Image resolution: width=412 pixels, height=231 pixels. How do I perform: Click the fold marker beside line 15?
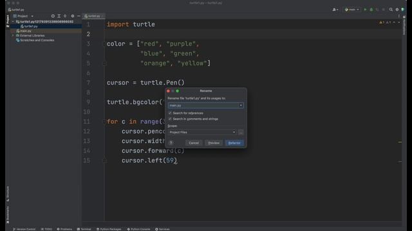click(104, 160)
